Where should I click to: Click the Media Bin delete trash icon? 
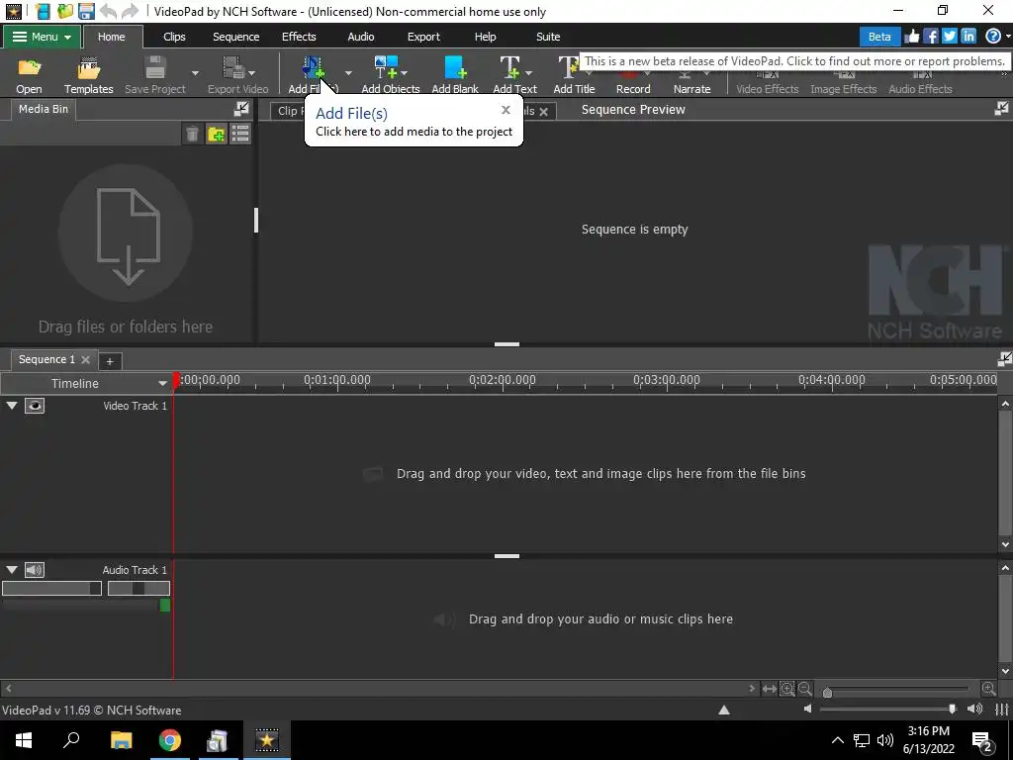tap(192, 134)
